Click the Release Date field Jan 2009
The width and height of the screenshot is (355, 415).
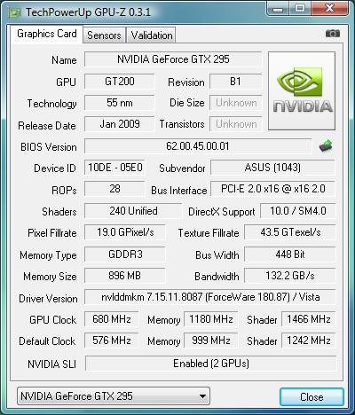[119, 124]
